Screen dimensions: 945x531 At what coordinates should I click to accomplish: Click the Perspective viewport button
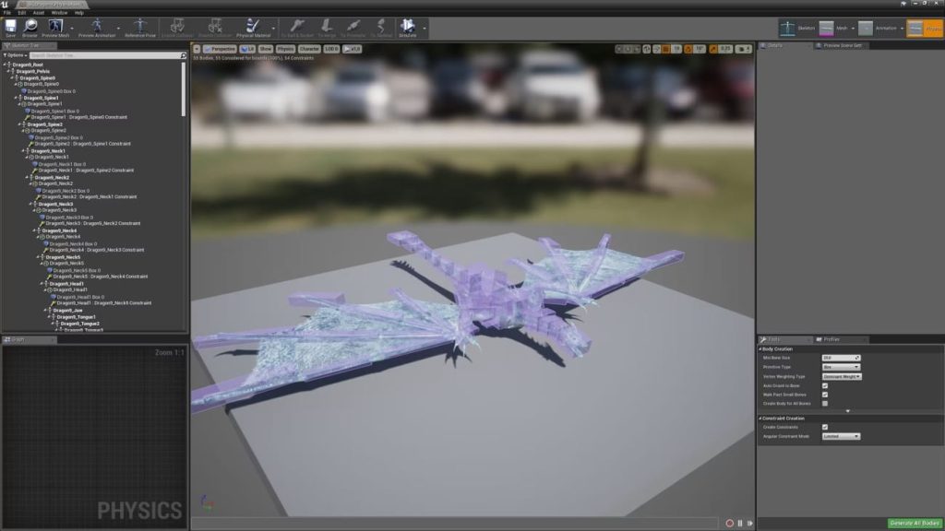coord(218,48)
